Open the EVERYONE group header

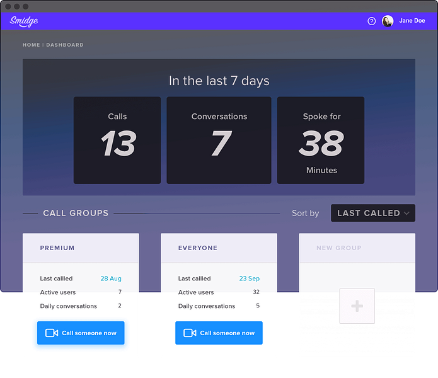[219, 248]
